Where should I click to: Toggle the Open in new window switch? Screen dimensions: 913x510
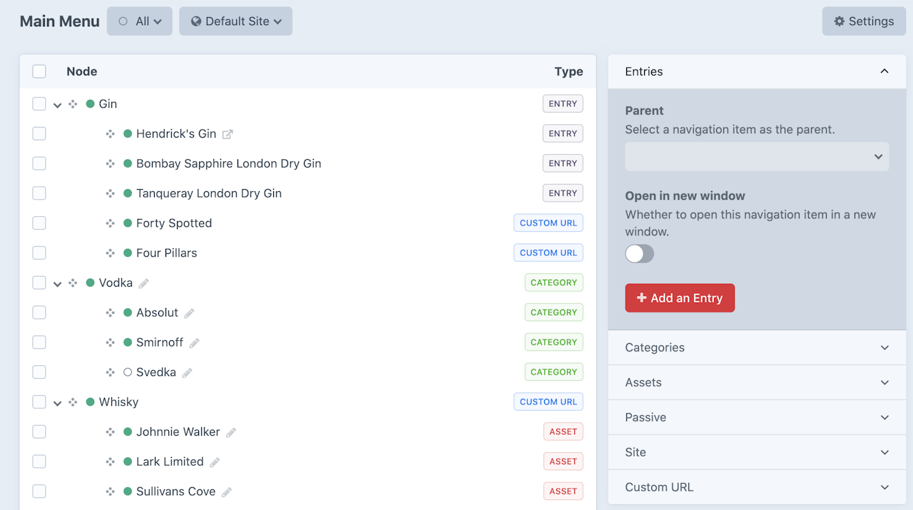coord(639,253)
